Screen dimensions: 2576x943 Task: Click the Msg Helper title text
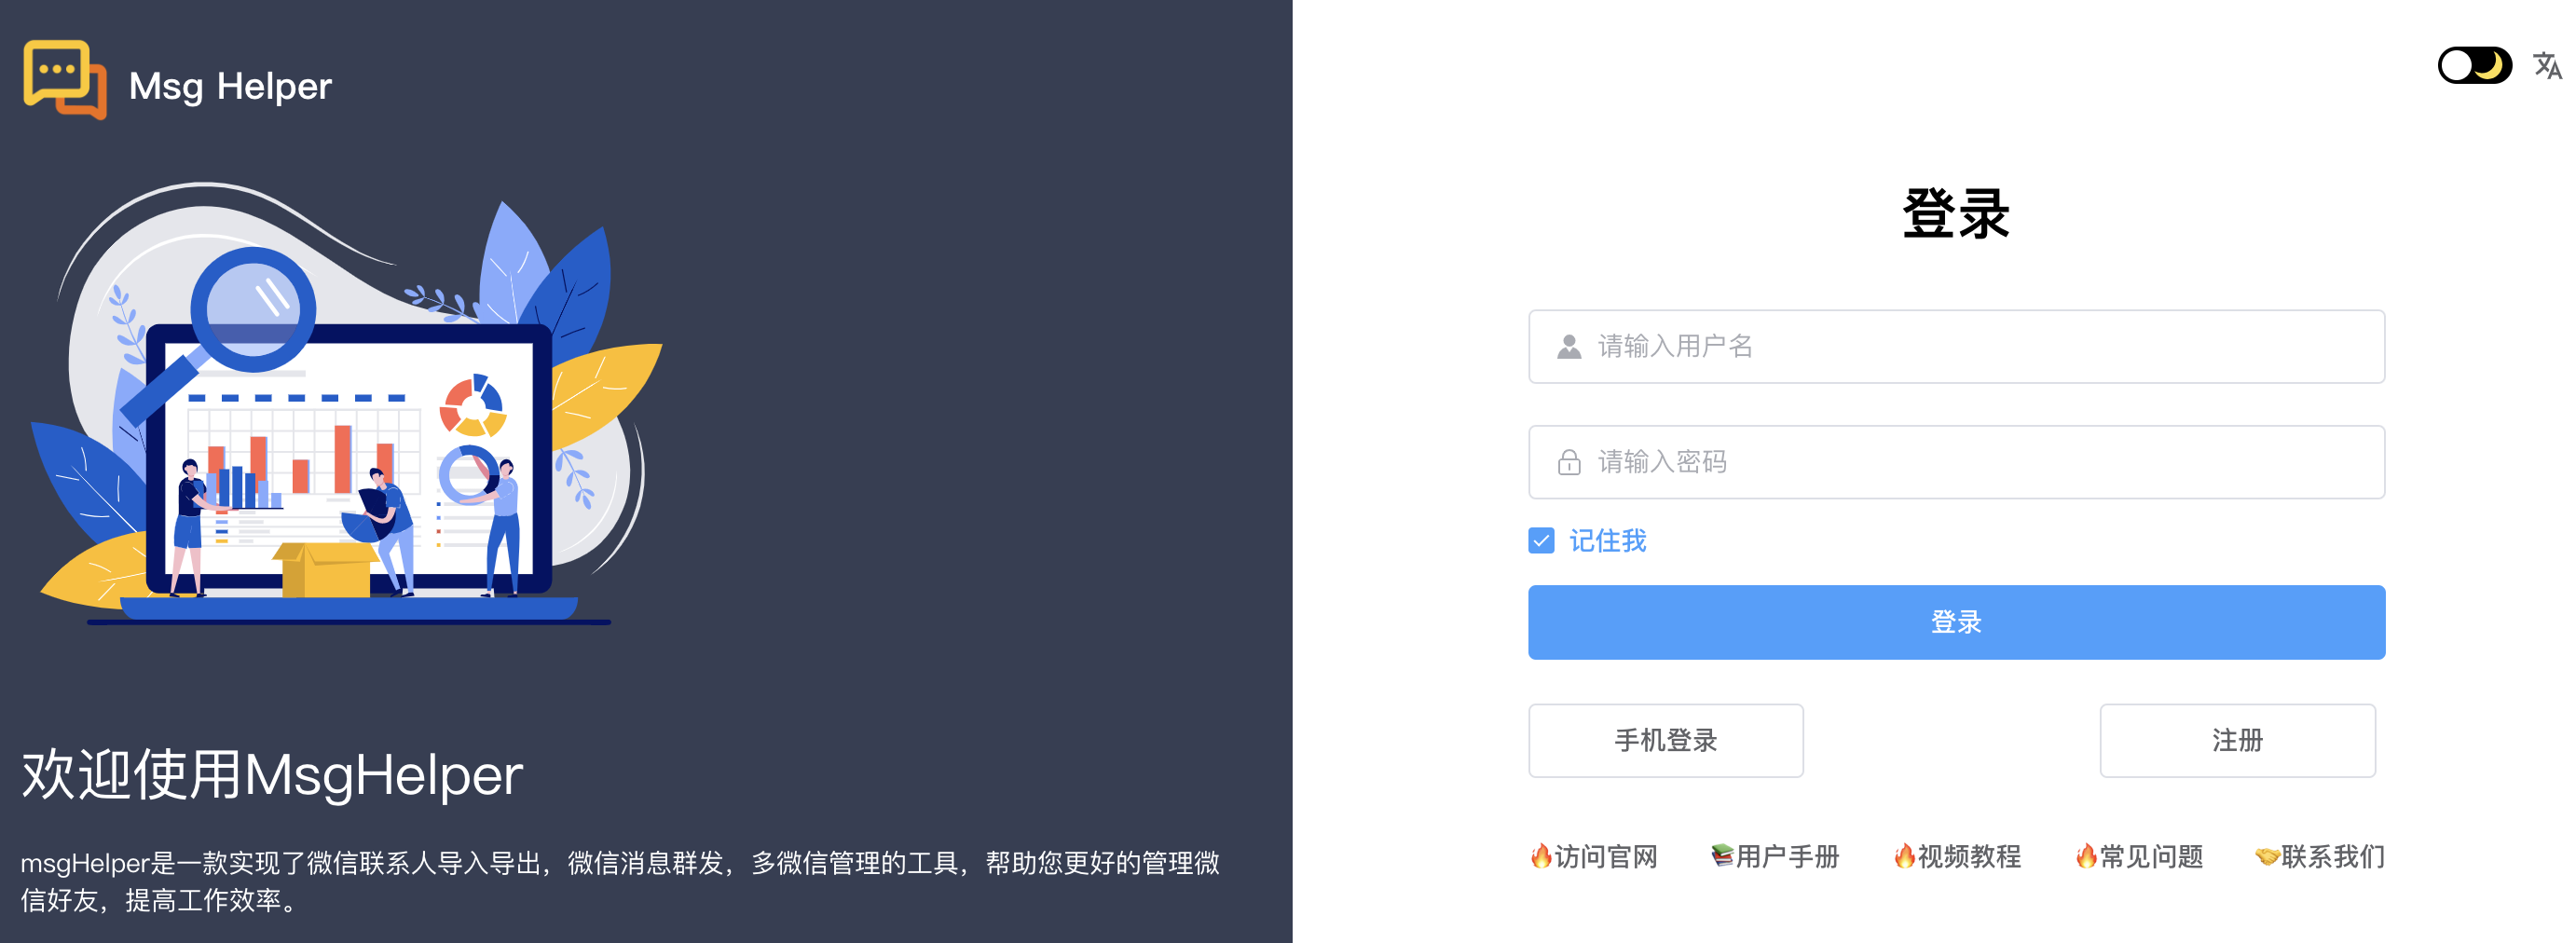230,86
